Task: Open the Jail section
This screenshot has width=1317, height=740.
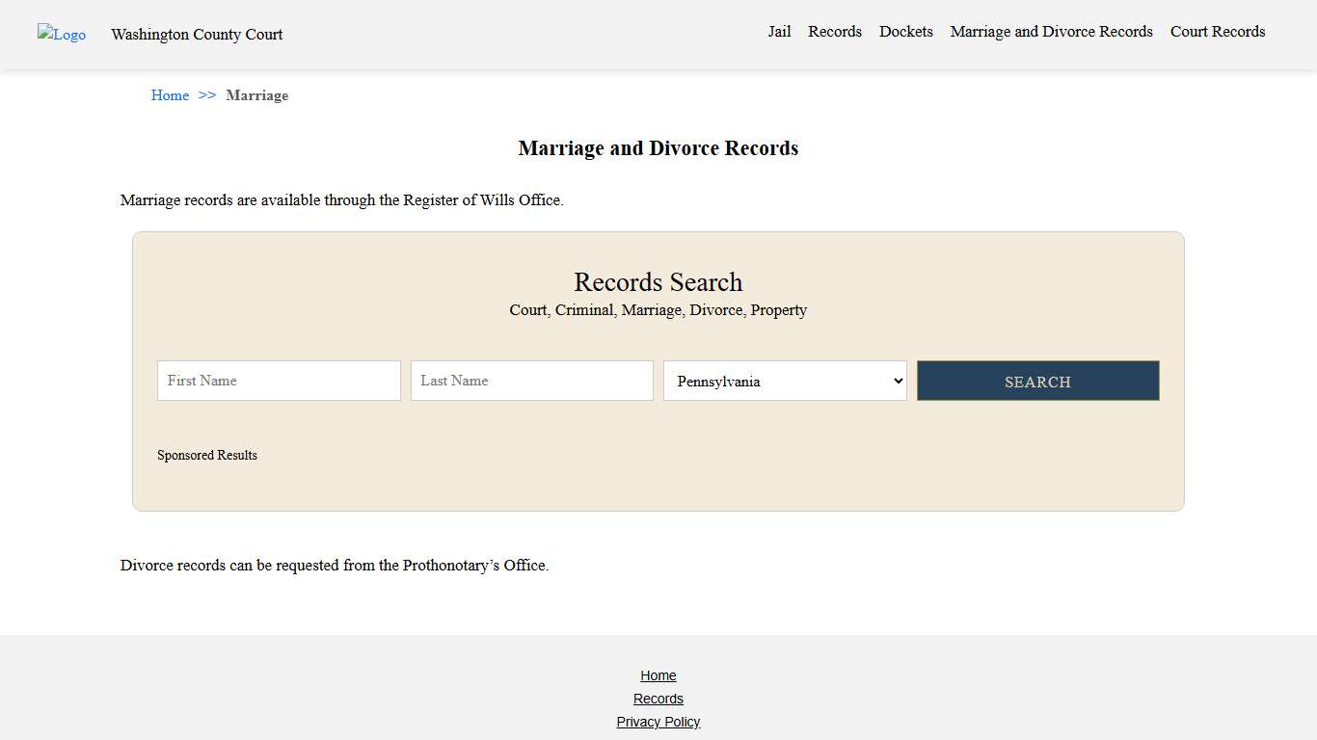Action: (x=779, y=31)
